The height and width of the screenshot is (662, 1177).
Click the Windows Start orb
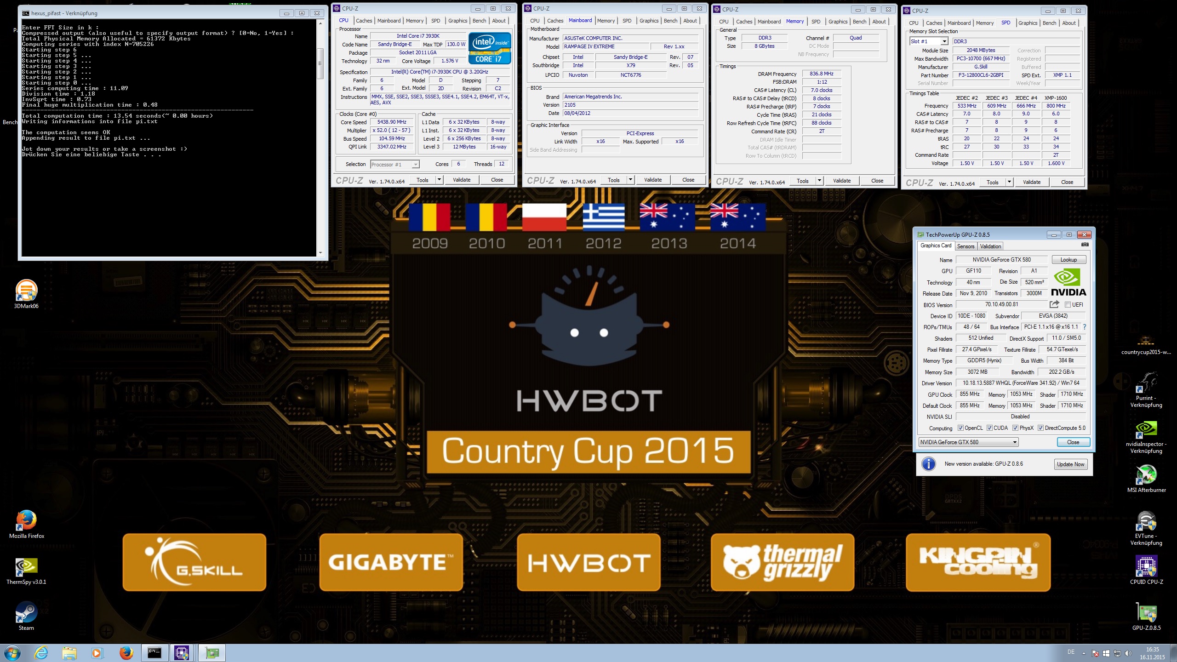point(12,653)
